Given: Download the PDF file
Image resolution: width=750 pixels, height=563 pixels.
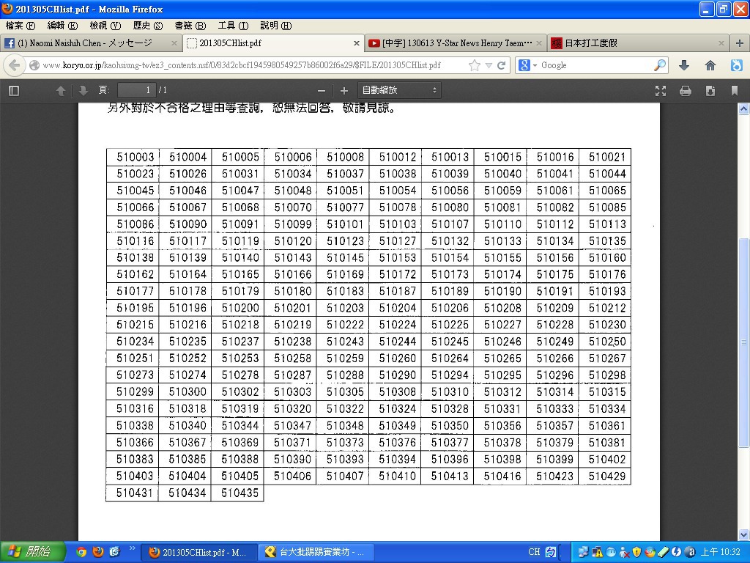Looking at the screenshot, I should (x=710, y=90).
